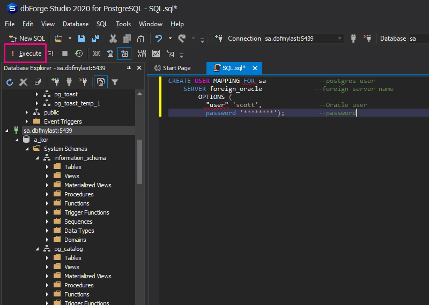Toggle the Database Explorer auto-hide pin

coord(129,68)
